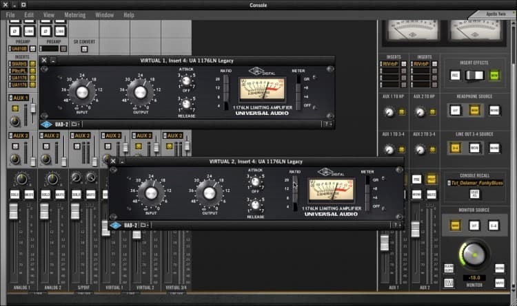
Task: Toggle the AUX 1 send button on Analog 1
Action: pos(15,108)
